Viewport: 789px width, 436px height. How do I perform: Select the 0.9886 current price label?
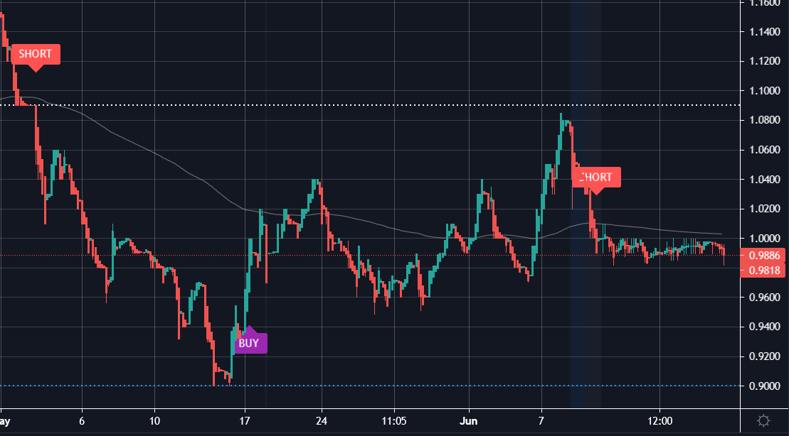pos(764,256)
